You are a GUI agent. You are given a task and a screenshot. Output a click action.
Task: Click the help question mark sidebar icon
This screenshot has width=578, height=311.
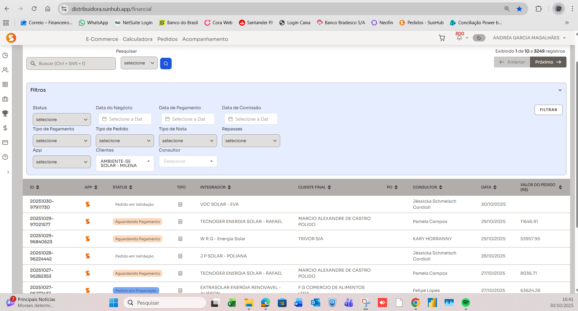[x=5, y=157]
